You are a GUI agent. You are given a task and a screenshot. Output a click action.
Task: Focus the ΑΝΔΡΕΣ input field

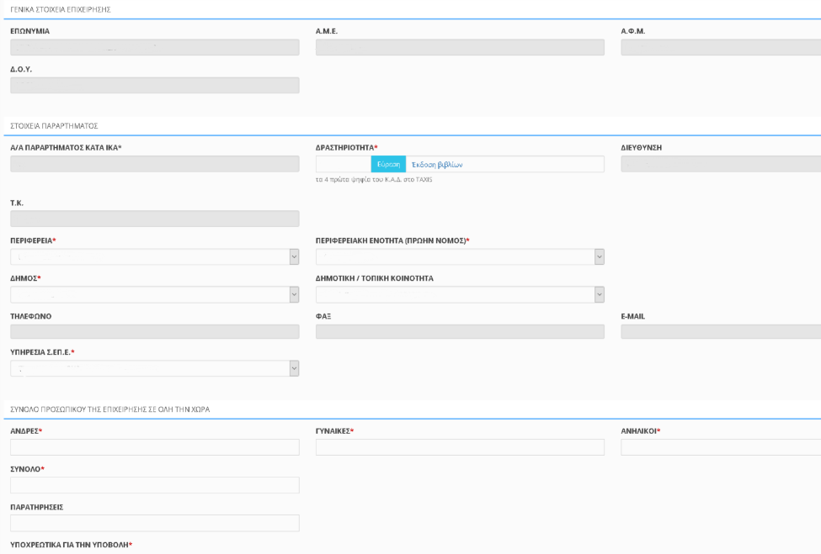coord(154,447)
